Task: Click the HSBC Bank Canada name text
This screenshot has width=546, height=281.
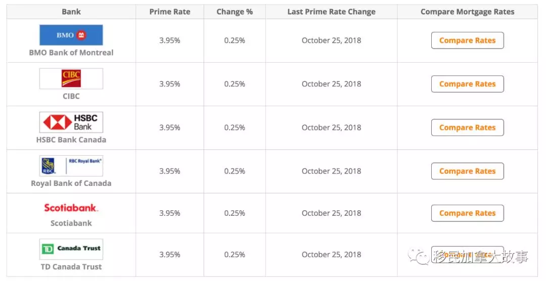Action: (71, 139)
